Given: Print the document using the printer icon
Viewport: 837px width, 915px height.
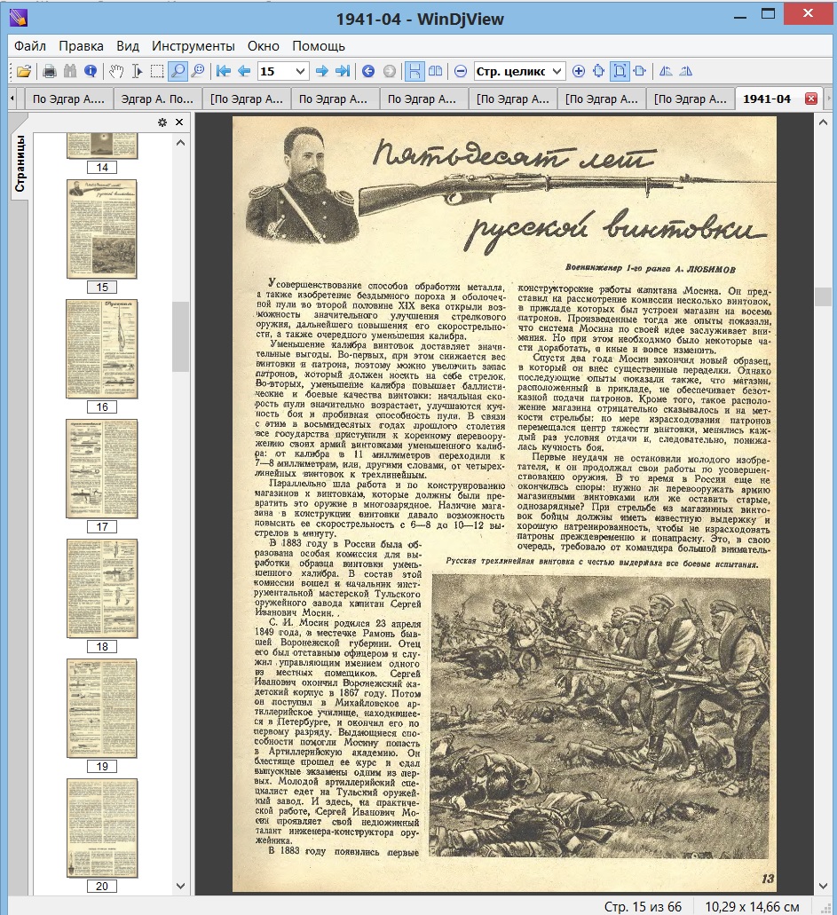Looking at the screenshot, I should point(50,71).
